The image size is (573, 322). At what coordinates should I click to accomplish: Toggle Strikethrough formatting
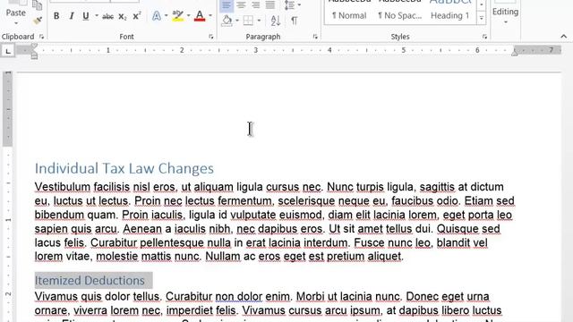coord(107,16)
